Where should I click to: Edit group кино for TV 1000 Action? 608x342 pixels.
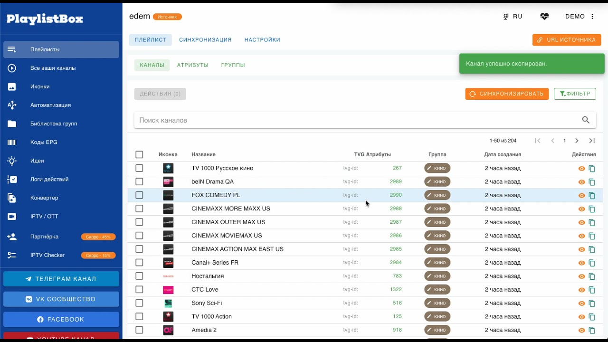pyautogui.click(x=437, y=316)
